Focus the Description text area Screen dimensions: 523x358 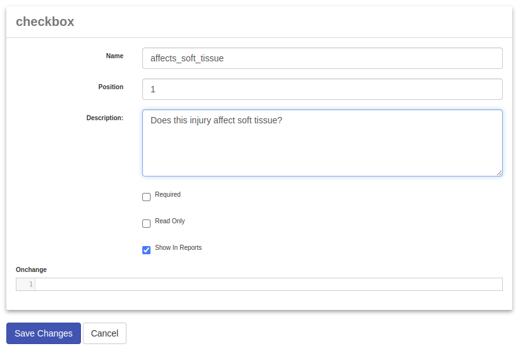tap(322, 143)
